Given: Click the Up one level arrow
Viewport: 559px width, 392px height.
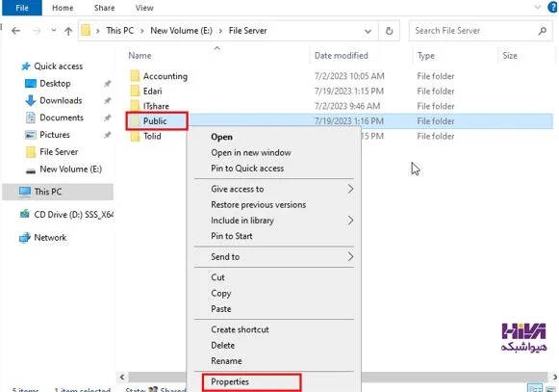Looking at the screenshot, I should click(x=68, y=31).
